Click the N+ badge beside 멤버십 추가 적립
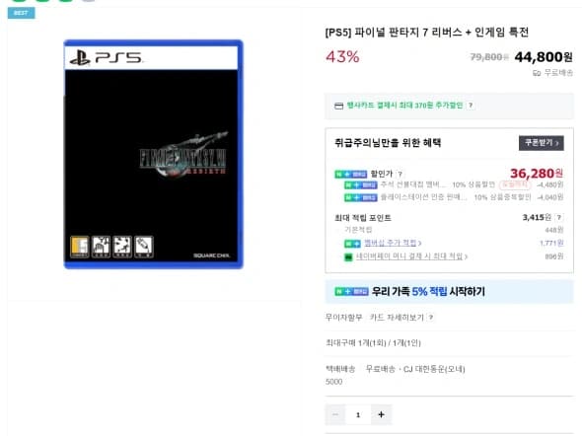 click(x=352, y=244)
